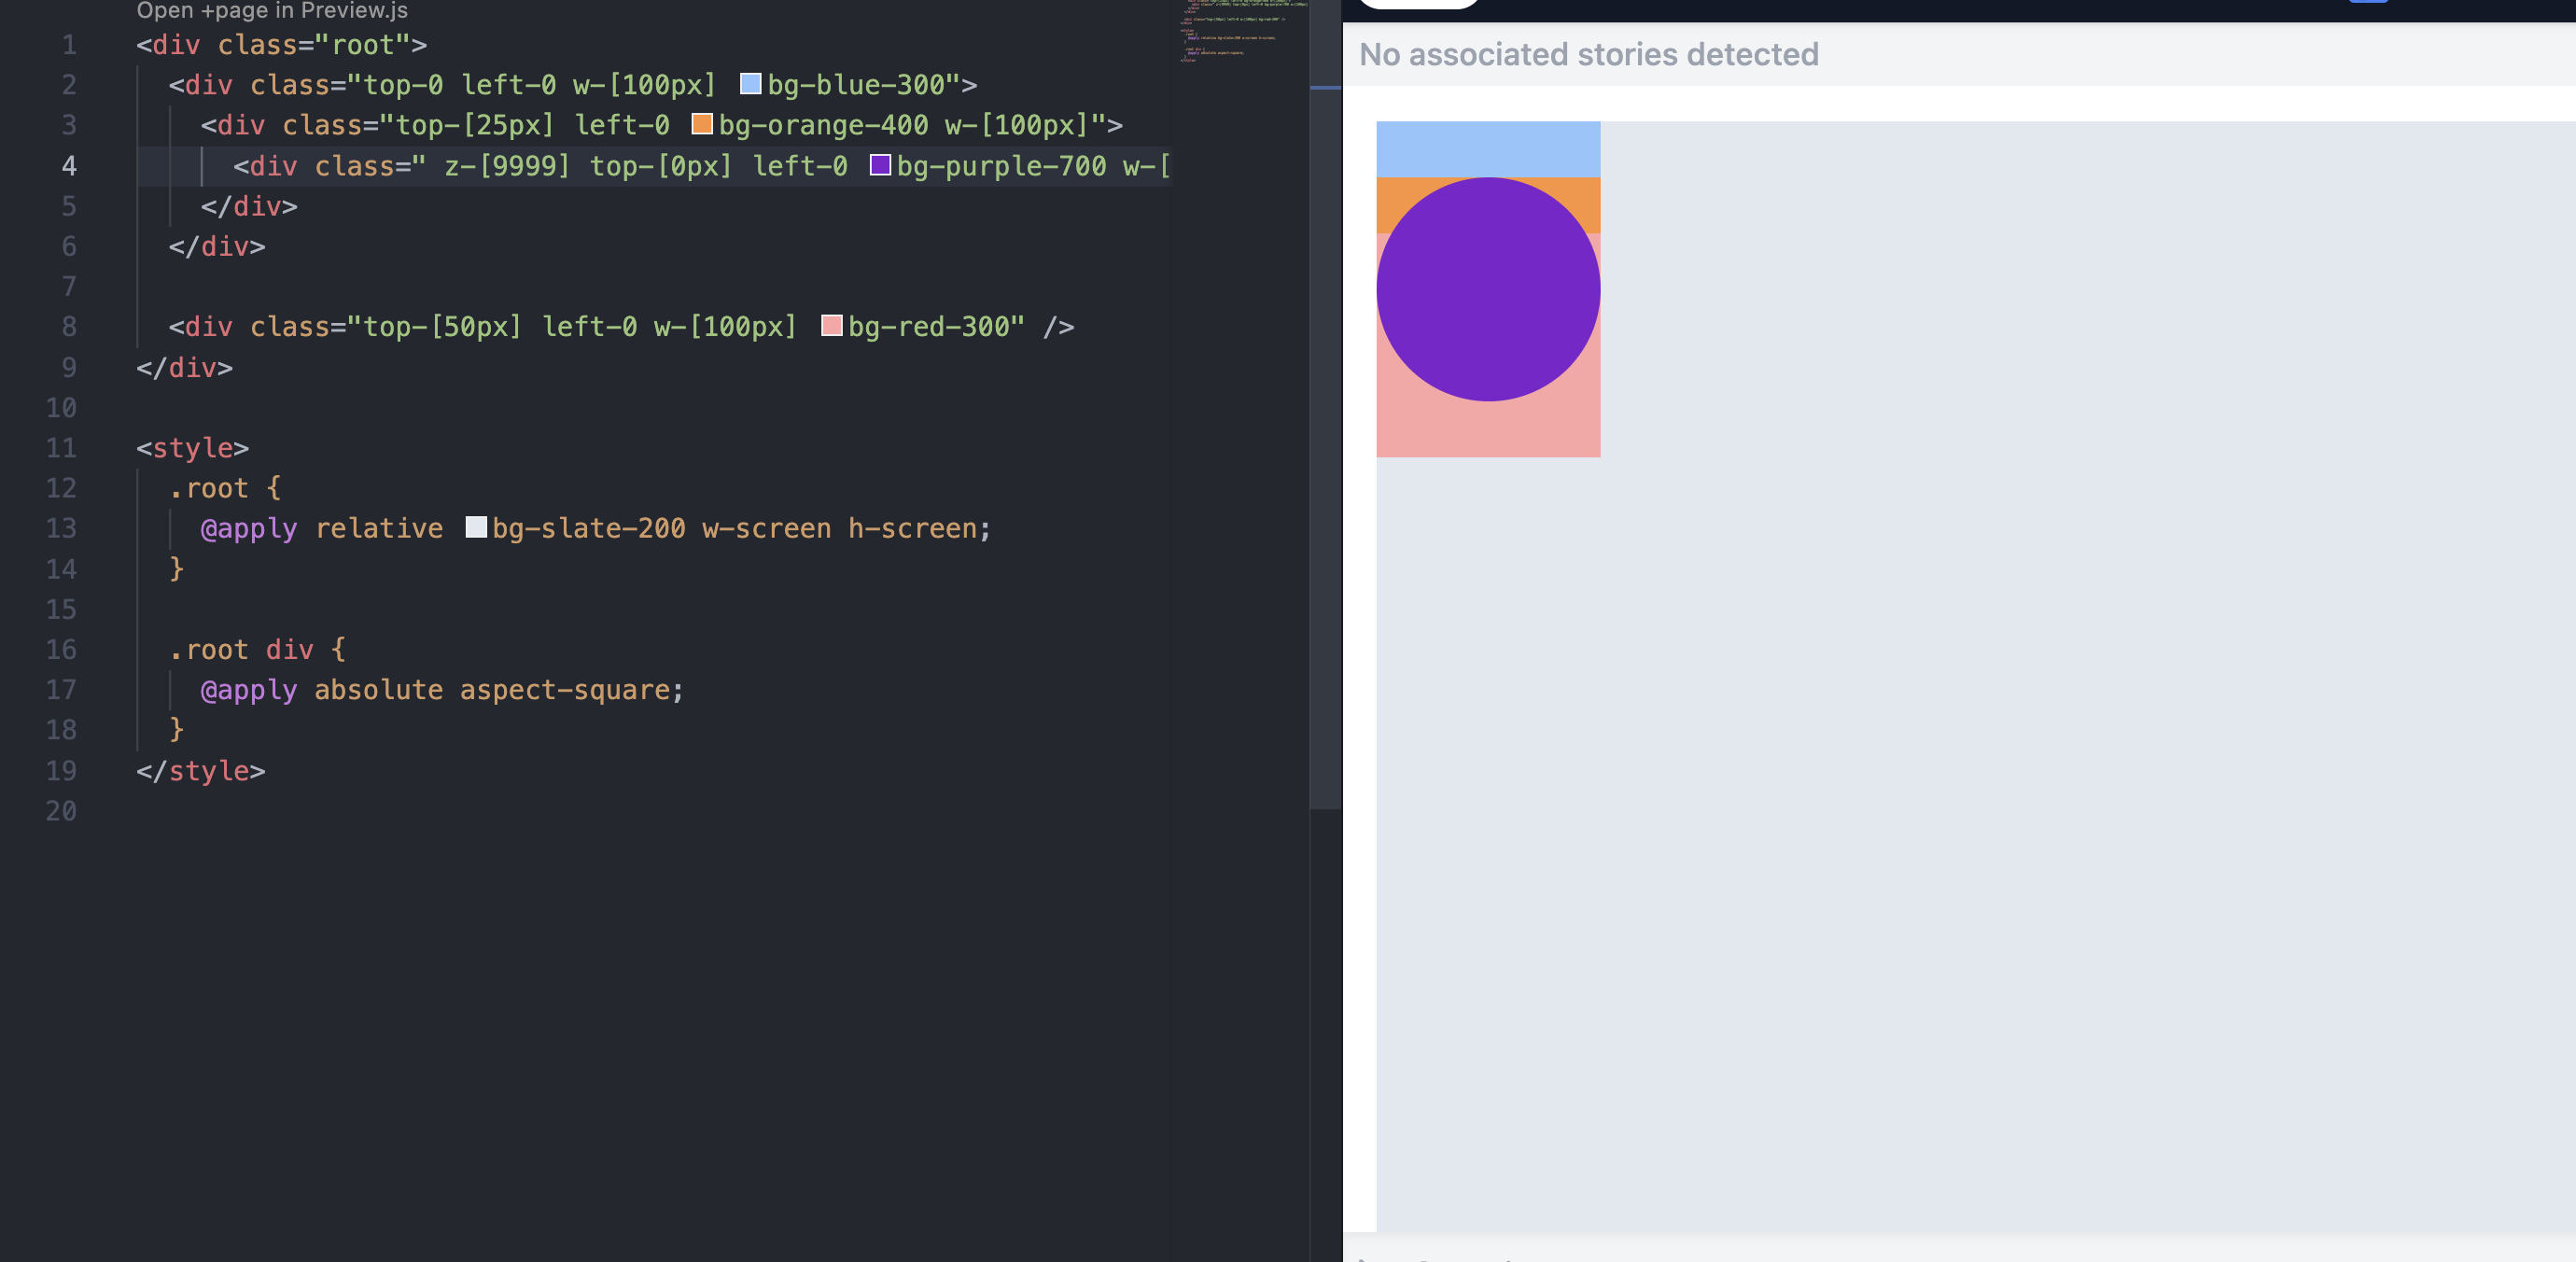2576x1262 pixels.
Task: Click the blue strip at top of the preview
Action: coord(1487,148)
